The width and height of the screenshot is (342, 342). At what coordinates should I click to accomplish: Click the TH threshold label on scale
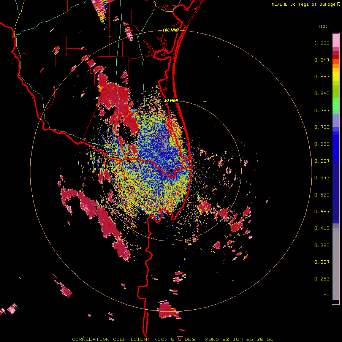tap(326, 296)
